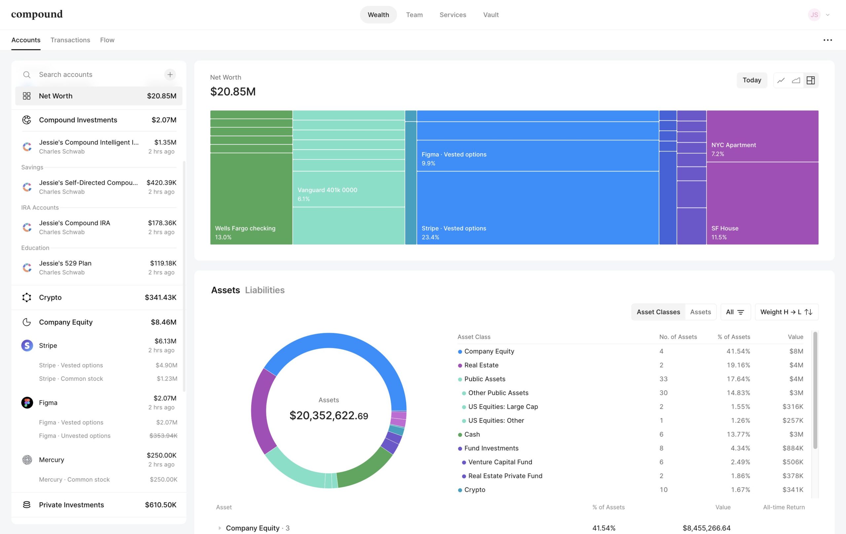Select Stripe · Common stock sidebar entry
This screenshot has height=534, width=846.
(x=108, y=379)
